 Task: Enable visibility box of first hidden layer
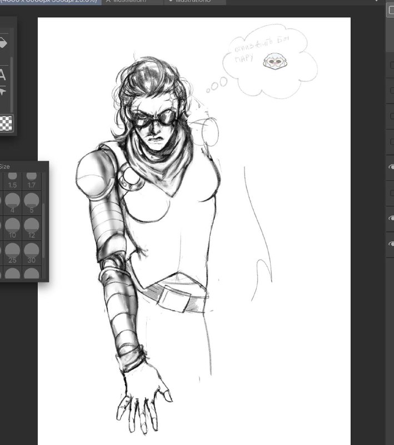[x=392, y=65]
